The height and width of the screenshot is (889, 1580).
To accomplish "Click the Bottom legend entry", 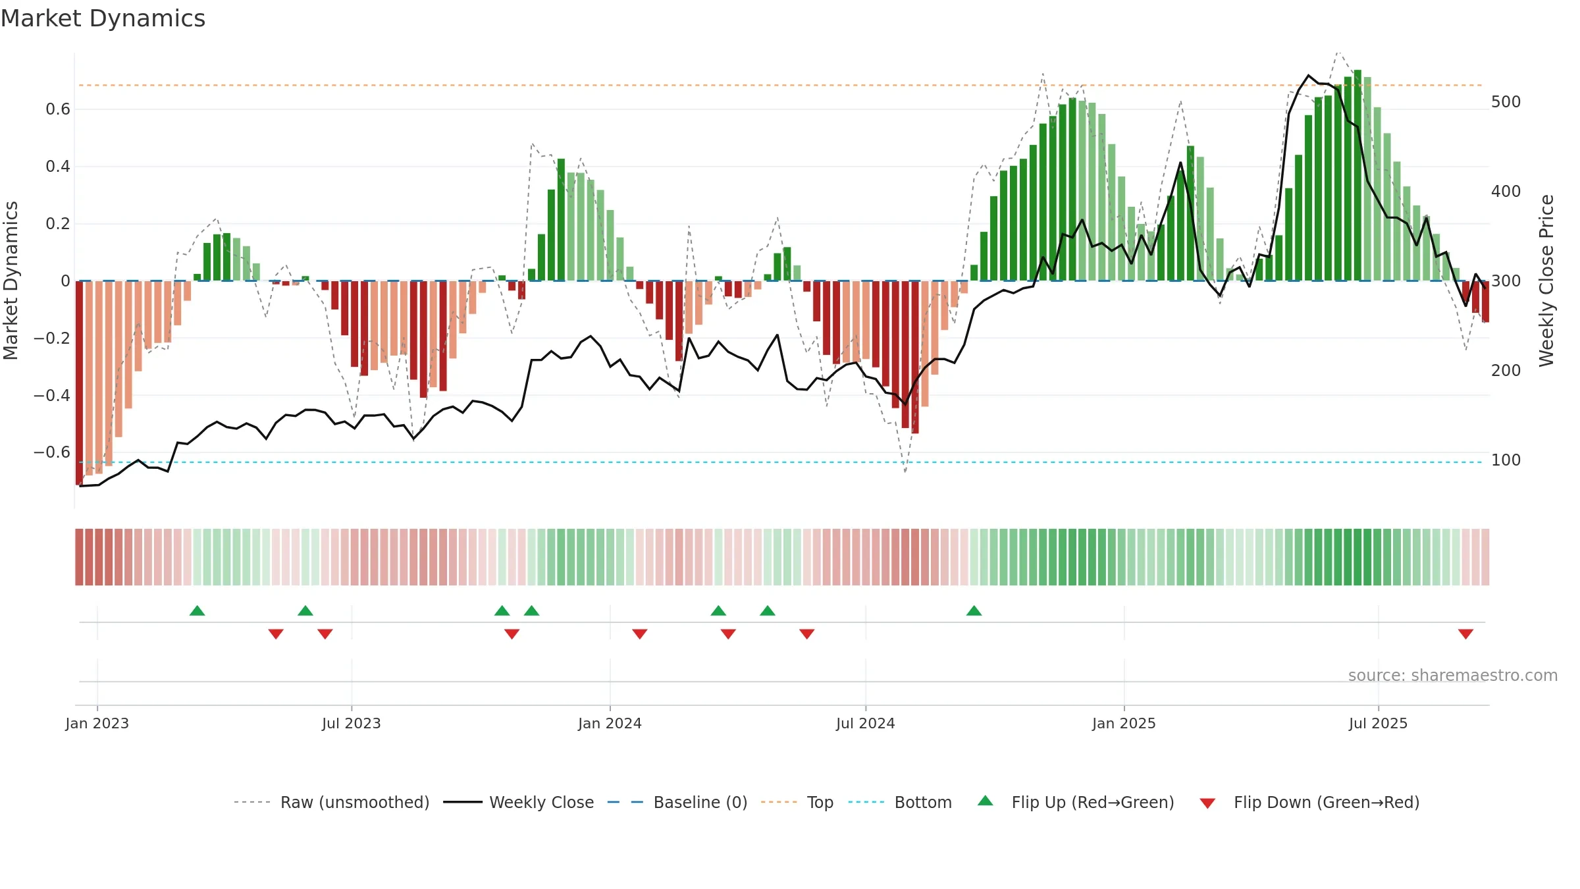I will [900, 802].
